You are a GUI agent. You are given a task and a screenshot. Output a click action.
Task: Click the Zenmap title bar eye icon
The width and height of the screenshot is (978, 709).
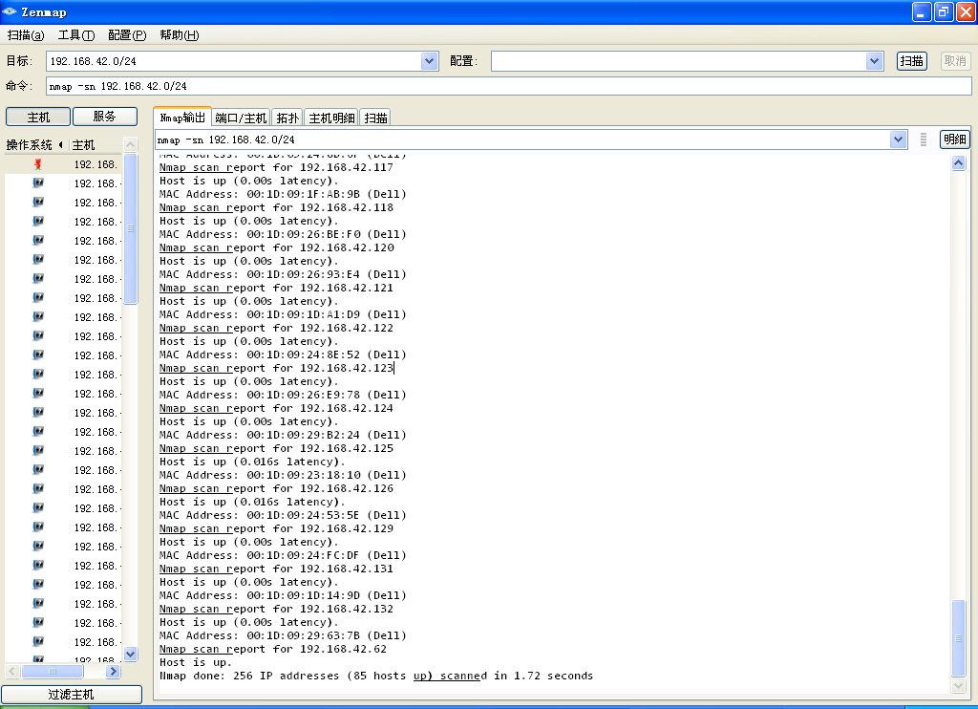pyautogui.click(x=10, y=11)
